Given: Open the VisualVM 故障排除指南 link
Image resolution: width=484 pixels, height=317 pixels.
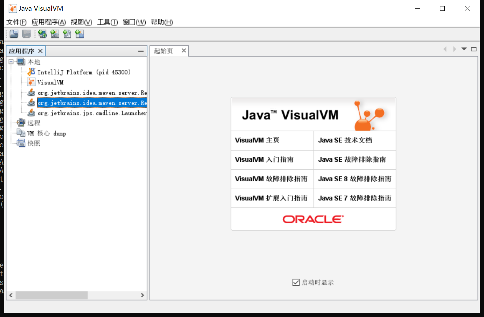Looking at the screenshot, I should (x=271, y=179).
